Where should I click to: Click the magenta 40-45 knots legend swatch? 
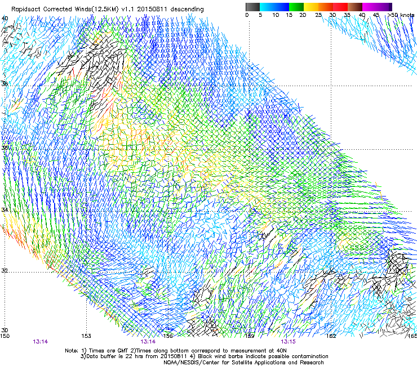pyautogui.click(x=370, y=7)
